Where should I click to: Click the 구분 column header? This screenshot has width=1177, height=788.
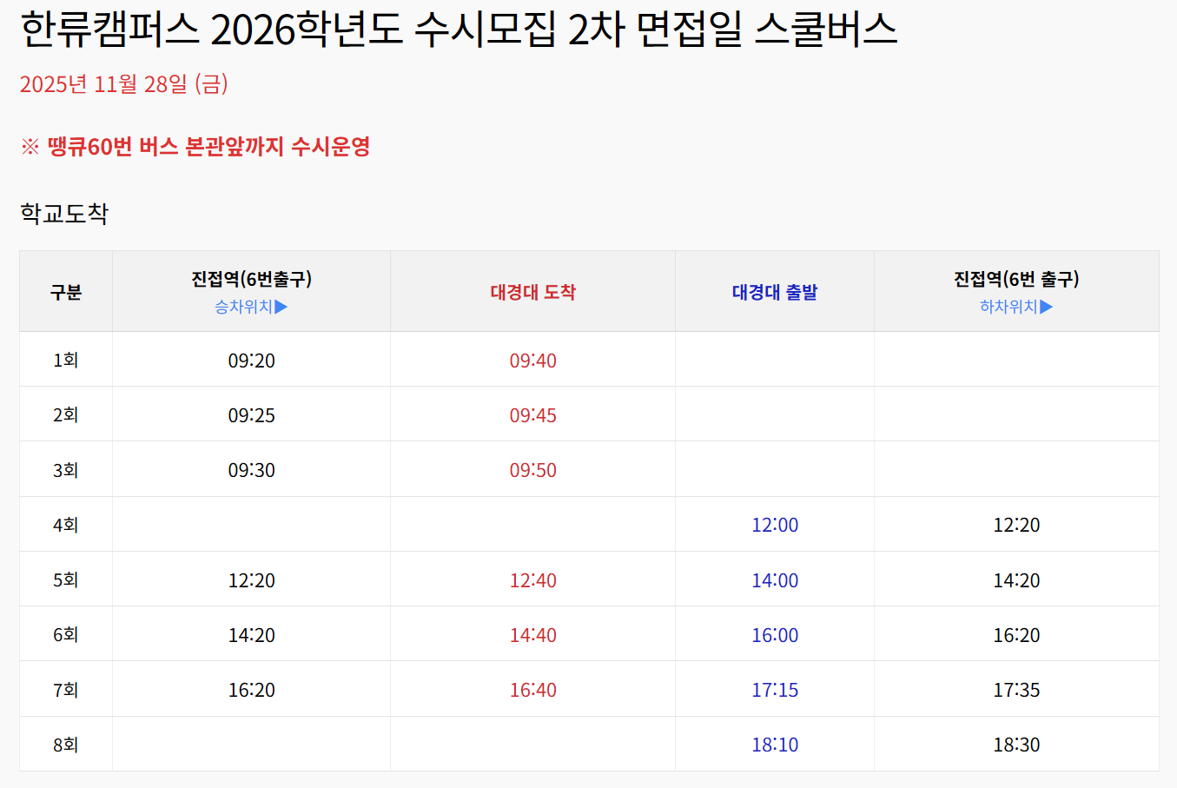tap(66, 293)
